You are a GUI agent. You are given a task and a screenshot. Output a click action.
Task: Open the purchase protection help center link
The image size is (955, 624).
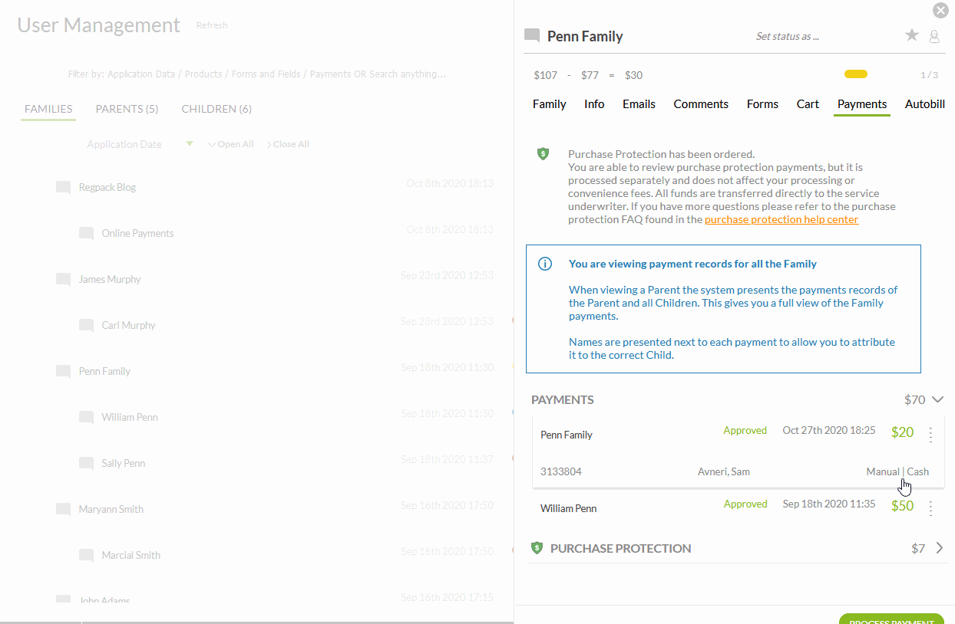[782, 218]
